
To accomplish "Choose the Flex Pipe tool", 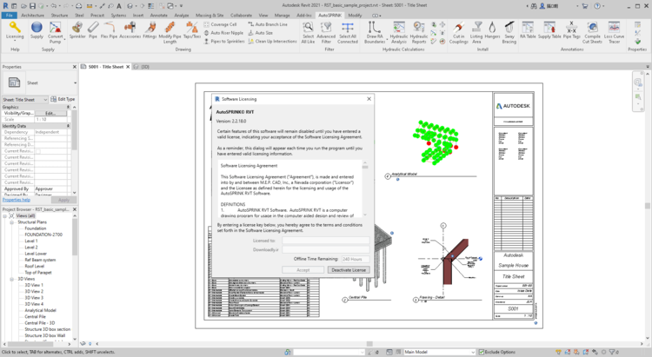I will pos(110,30).
